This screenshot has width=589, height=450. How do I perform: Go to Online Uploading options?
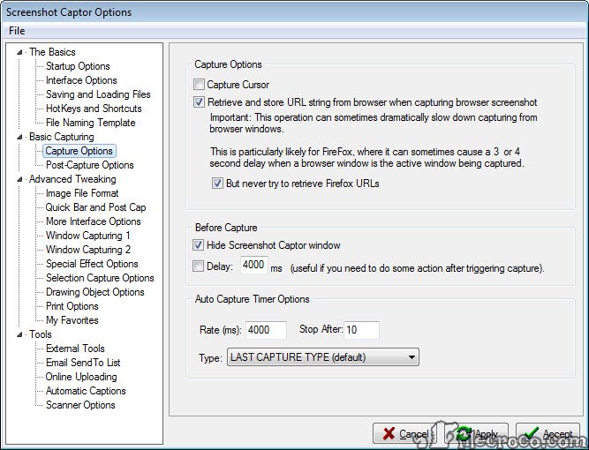click(82, 377)
